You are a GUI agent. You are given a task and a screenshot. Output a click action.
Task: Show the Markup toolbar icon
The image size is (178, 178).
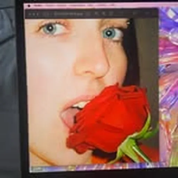pyautogui.click(x=135, y=13)
